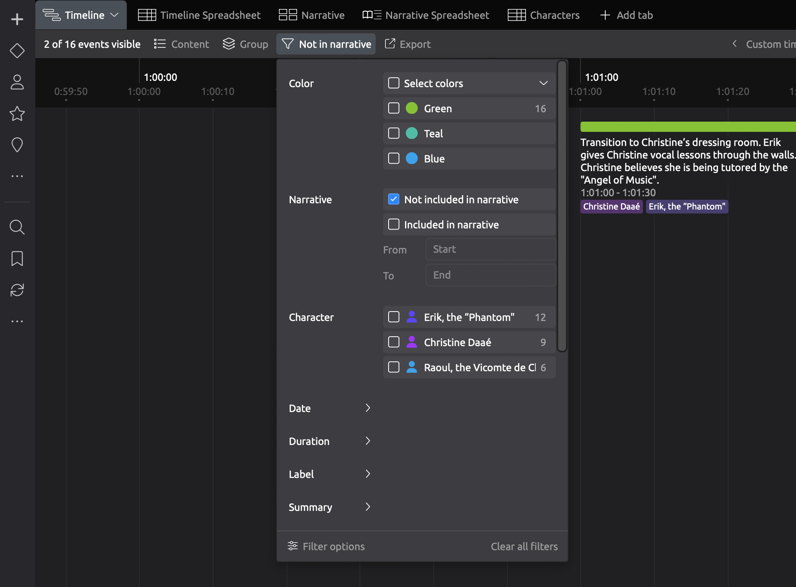Screen dimensions: 796x587
Task: Click the narrative From Start input field
Action: 490,249
